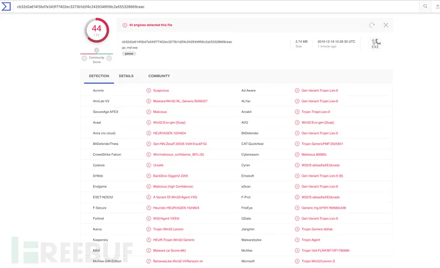Click the hash search input field
440x268 pixels.
point(216,6)
